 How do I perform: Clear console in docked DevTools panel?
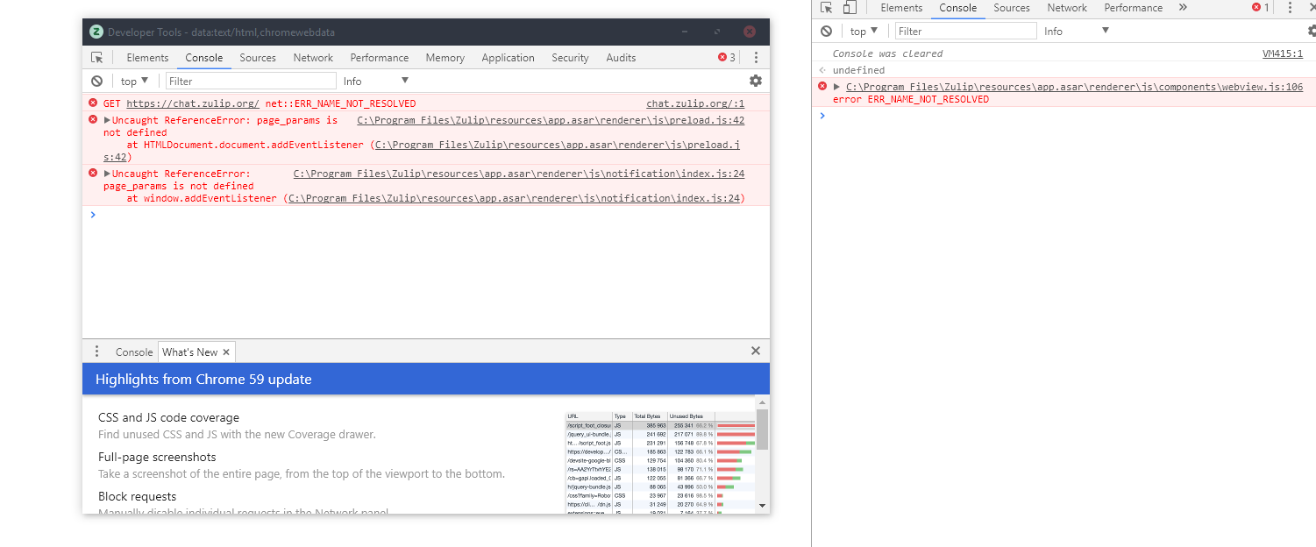[826, 31]
